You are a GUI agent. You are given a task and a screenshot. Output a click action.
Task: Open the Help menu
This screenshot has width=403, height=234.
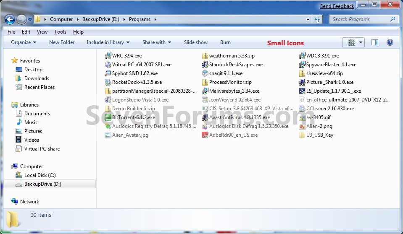(78, 32)
